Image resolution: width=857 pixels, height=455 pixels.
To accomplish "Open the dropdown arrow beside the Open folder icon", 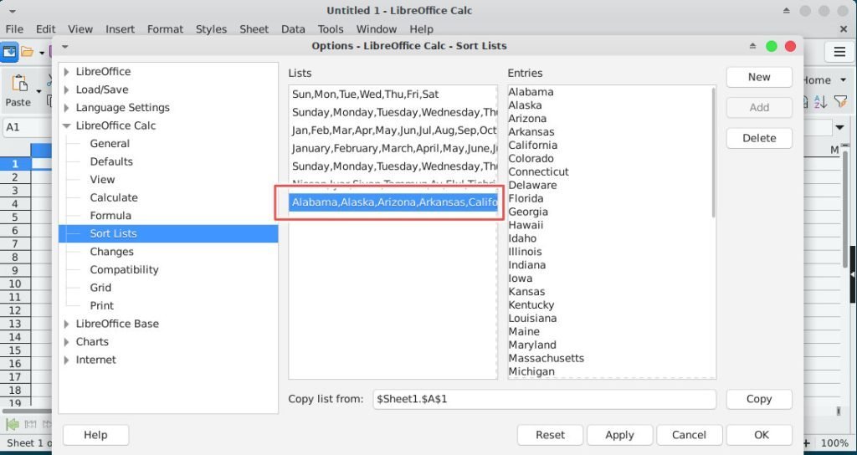I will tap(42, 53).
